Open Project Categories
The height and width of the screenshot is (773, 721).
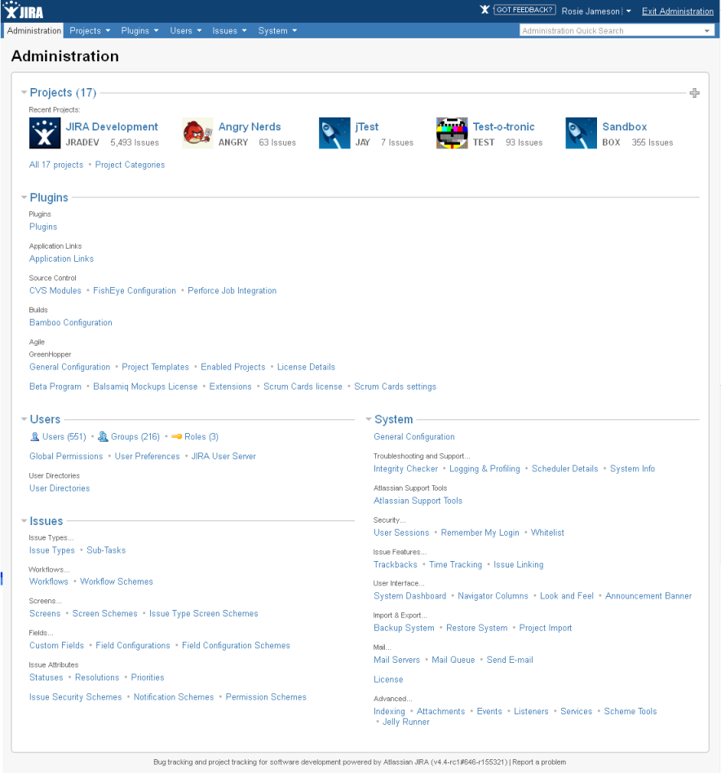point(130,165)
